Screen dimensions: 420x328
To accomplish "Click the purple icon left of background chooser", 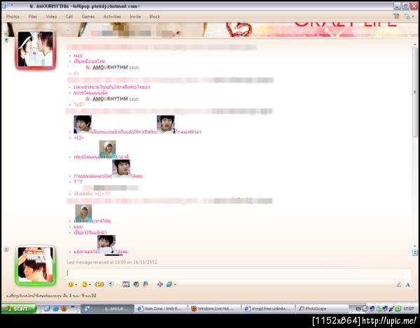I will [x=160, y=285].
